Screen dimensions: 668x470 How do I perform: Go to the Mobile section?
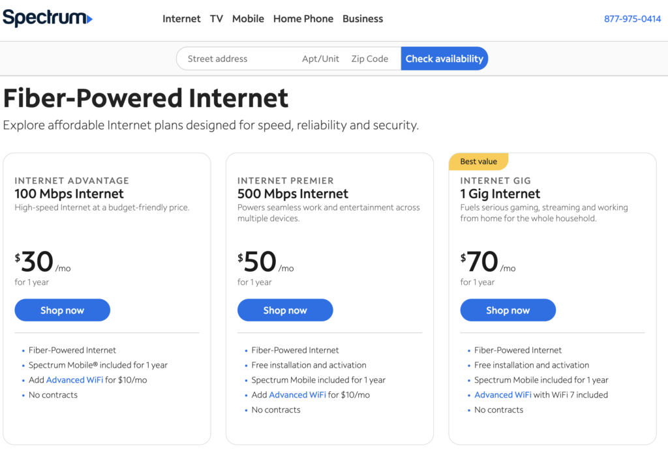(x=248, y=19)
